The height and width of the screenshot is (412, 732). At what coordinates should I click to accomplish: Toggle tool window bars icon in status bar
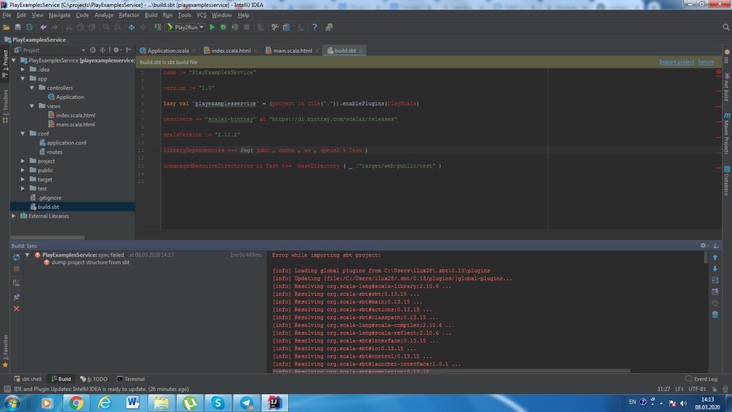6,389
